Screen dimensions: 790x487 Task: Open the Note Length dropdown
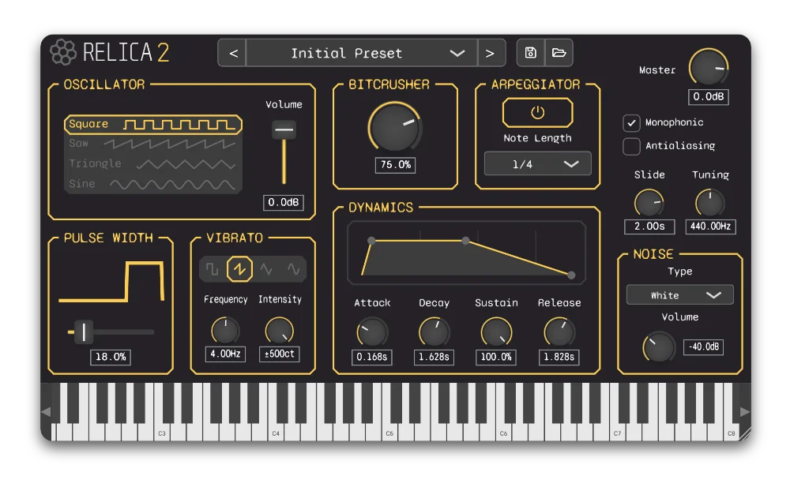537,163
